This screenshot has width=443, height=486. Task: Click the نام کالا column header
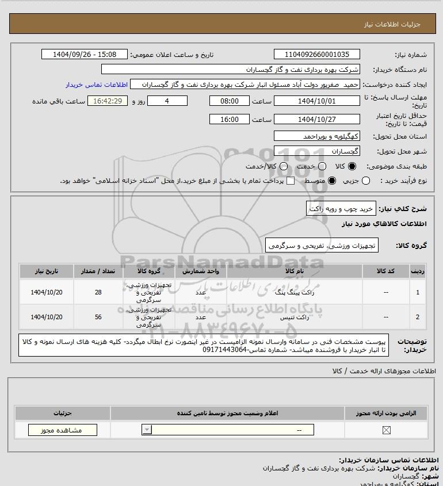click(295, 271)
